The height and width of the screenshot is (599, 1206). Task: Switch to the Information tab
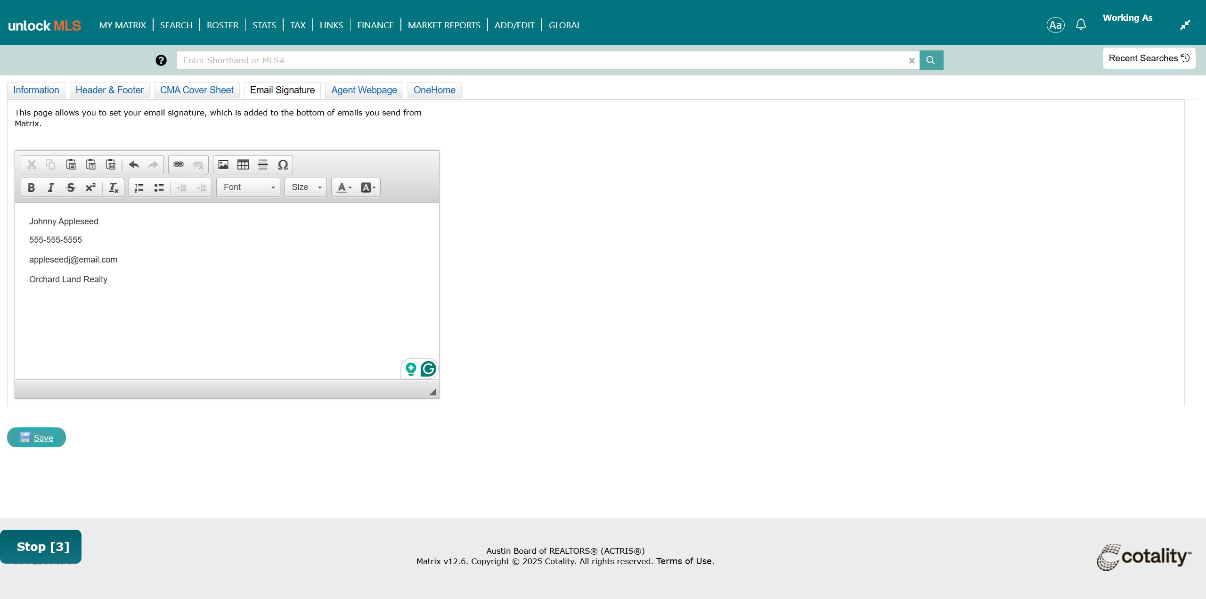tap(36, 90)
